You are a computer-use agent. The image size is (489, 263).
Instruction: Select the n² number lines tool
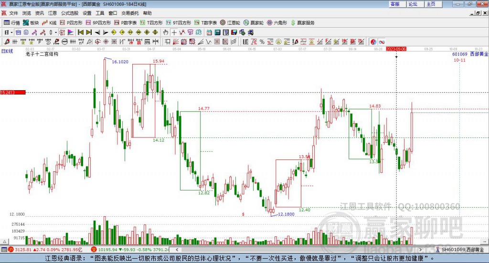pos(81,42)
